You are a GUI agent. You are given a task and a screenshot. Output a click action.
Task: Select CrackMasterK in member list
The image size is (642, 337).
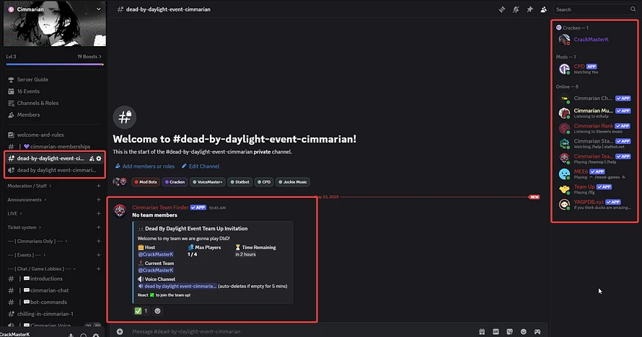coord(594,40)
